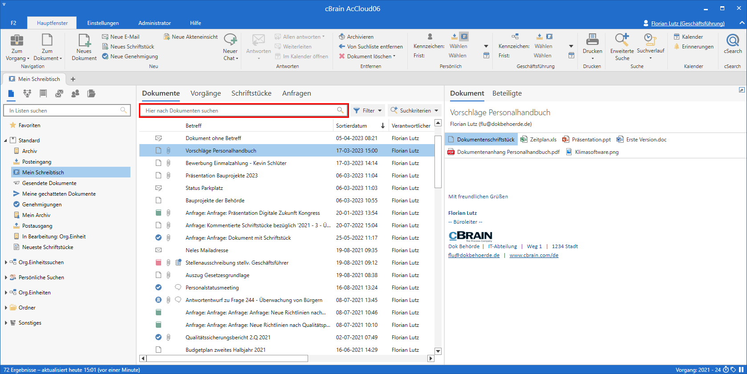The height and width of the screenshot is (374, 747).
Task: Open the Suchkriterien dropdown
Action: click(x=414, y=110)
